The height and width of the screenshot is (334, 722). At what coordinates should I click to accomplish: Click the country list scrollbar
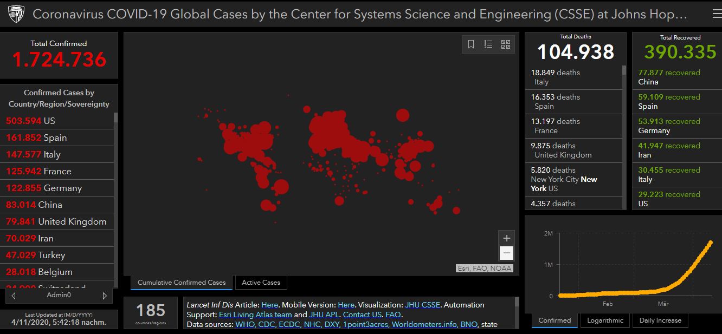pos(115,118)
